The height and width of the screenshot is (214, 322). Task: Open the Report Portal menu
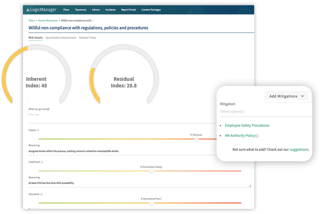pyautogui.click(x=129, y=10)
